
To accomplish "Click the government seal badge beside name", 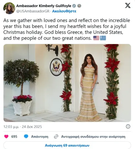I will point(79,6).
